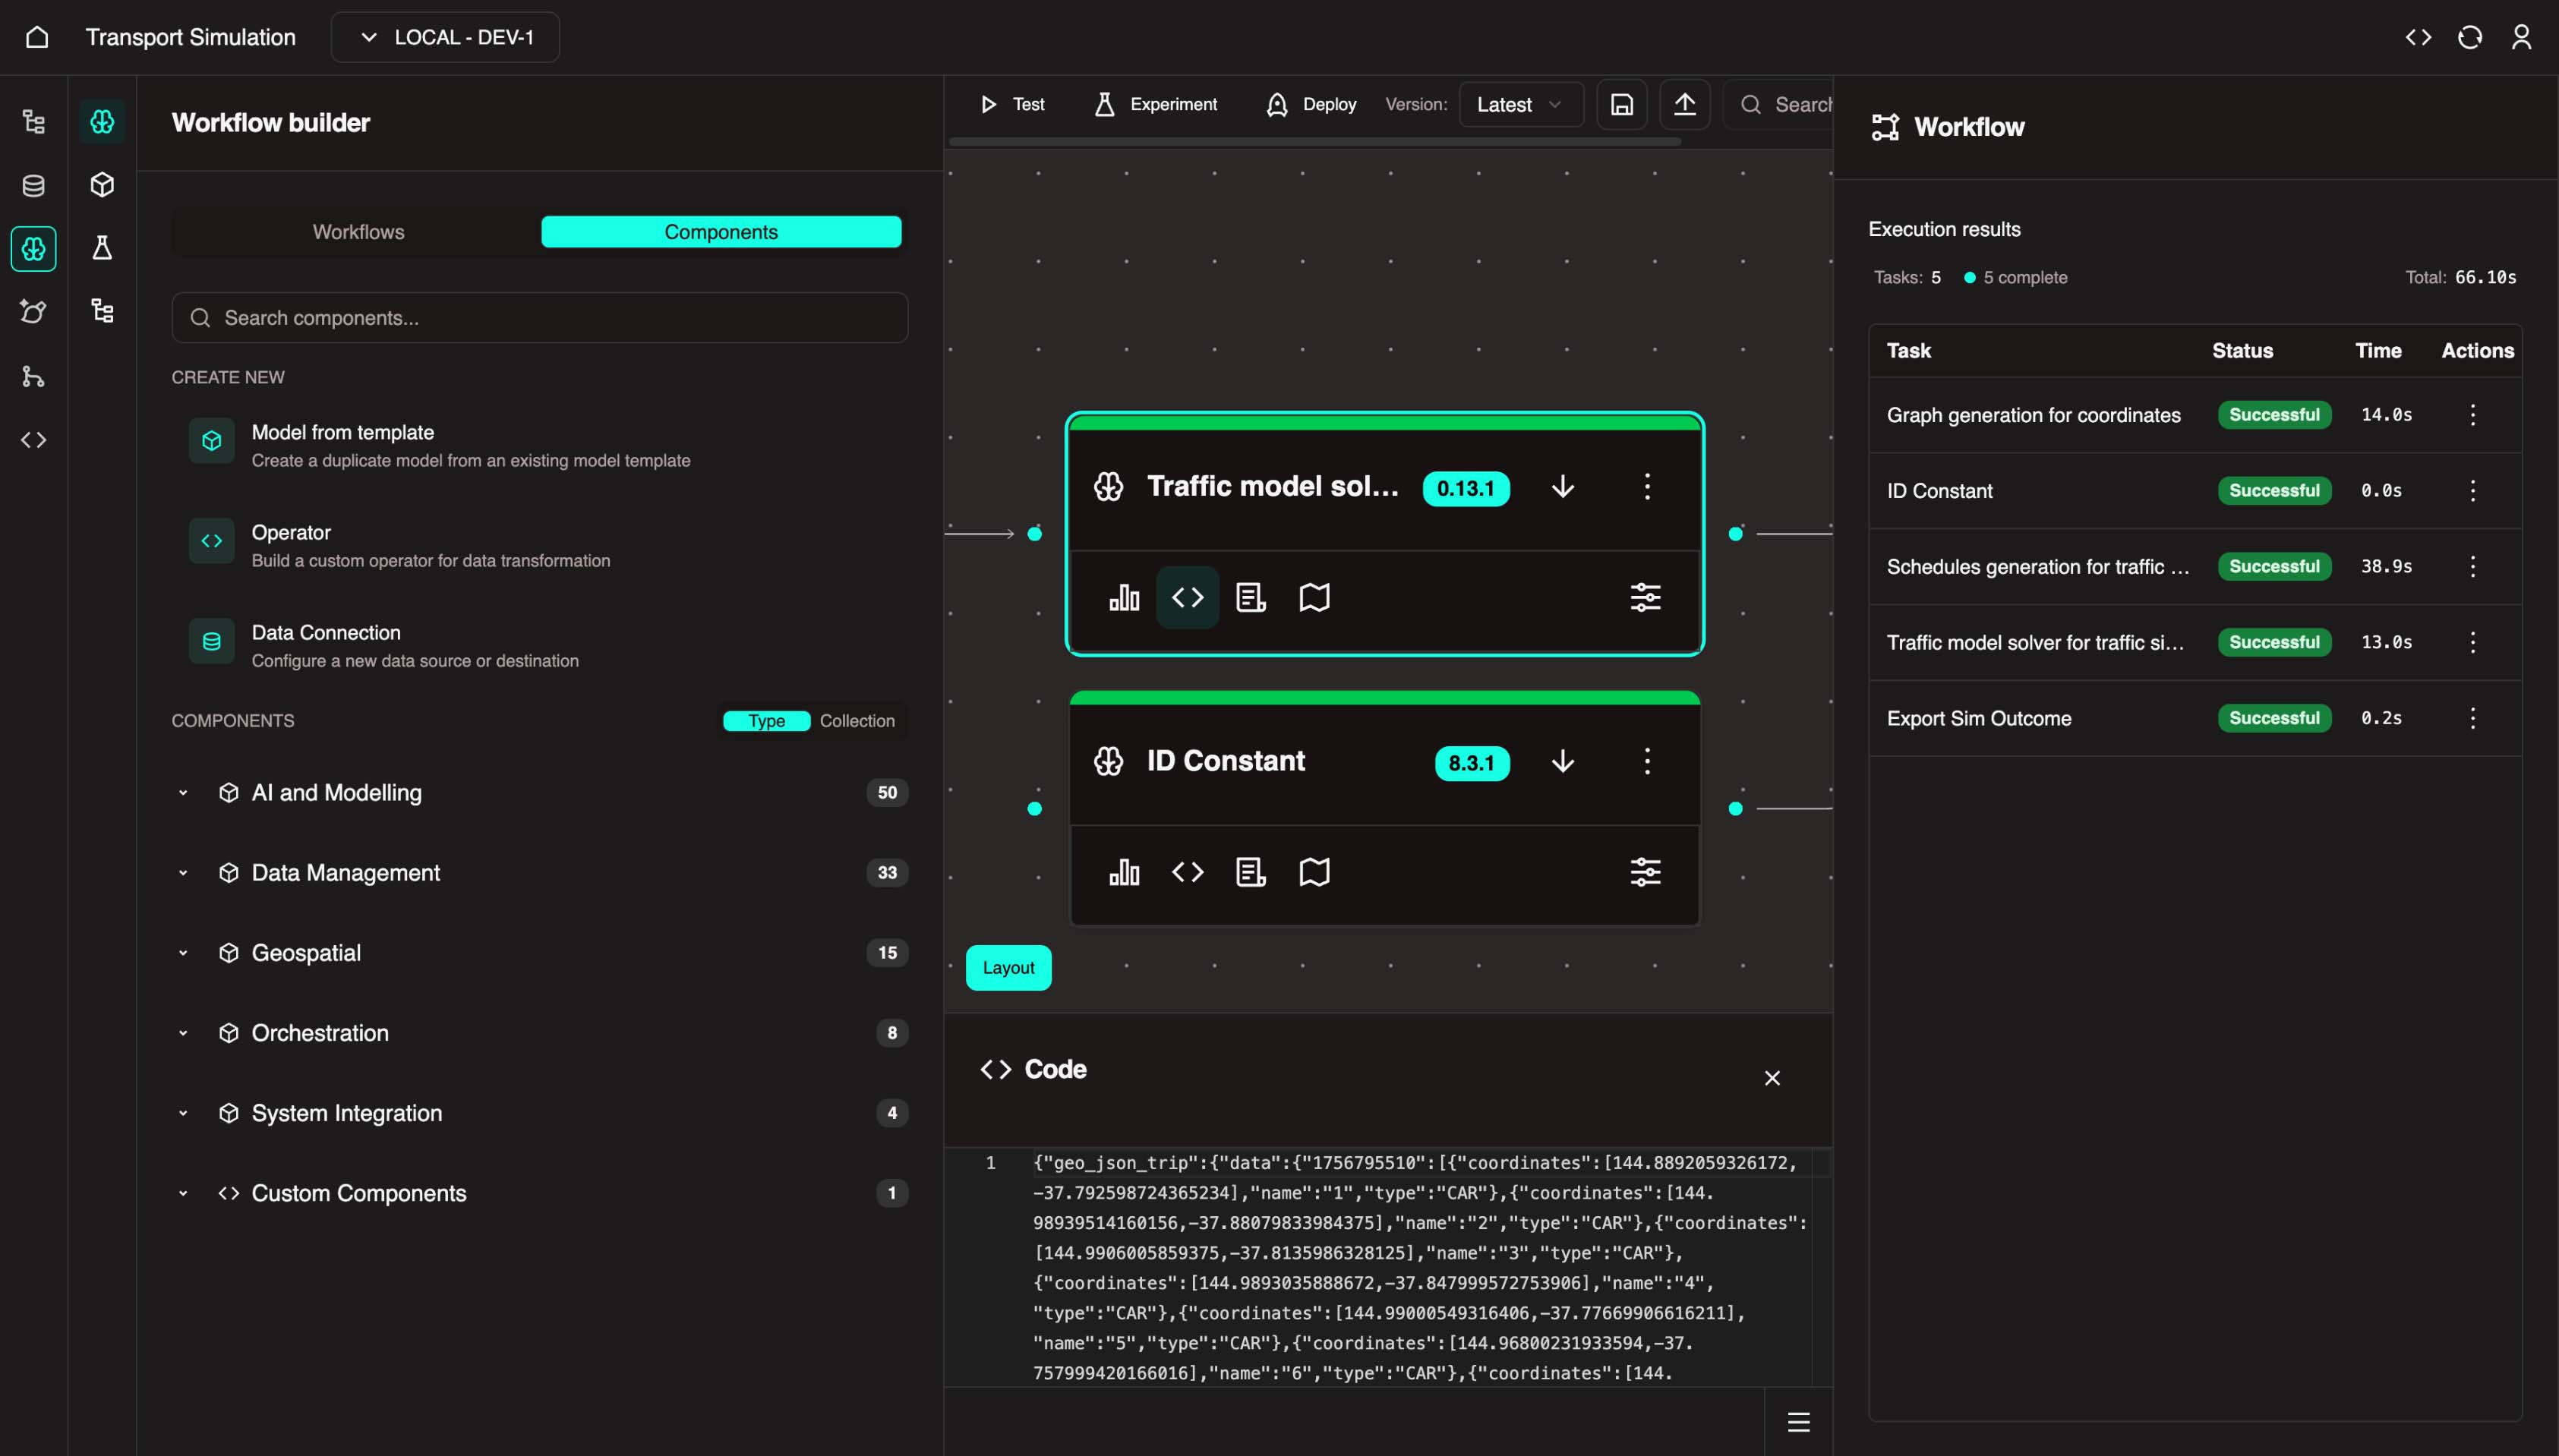Open the tree structure icon in left rail
The width and height of the screenshot is (2559, 1456).
click(34, 122)
